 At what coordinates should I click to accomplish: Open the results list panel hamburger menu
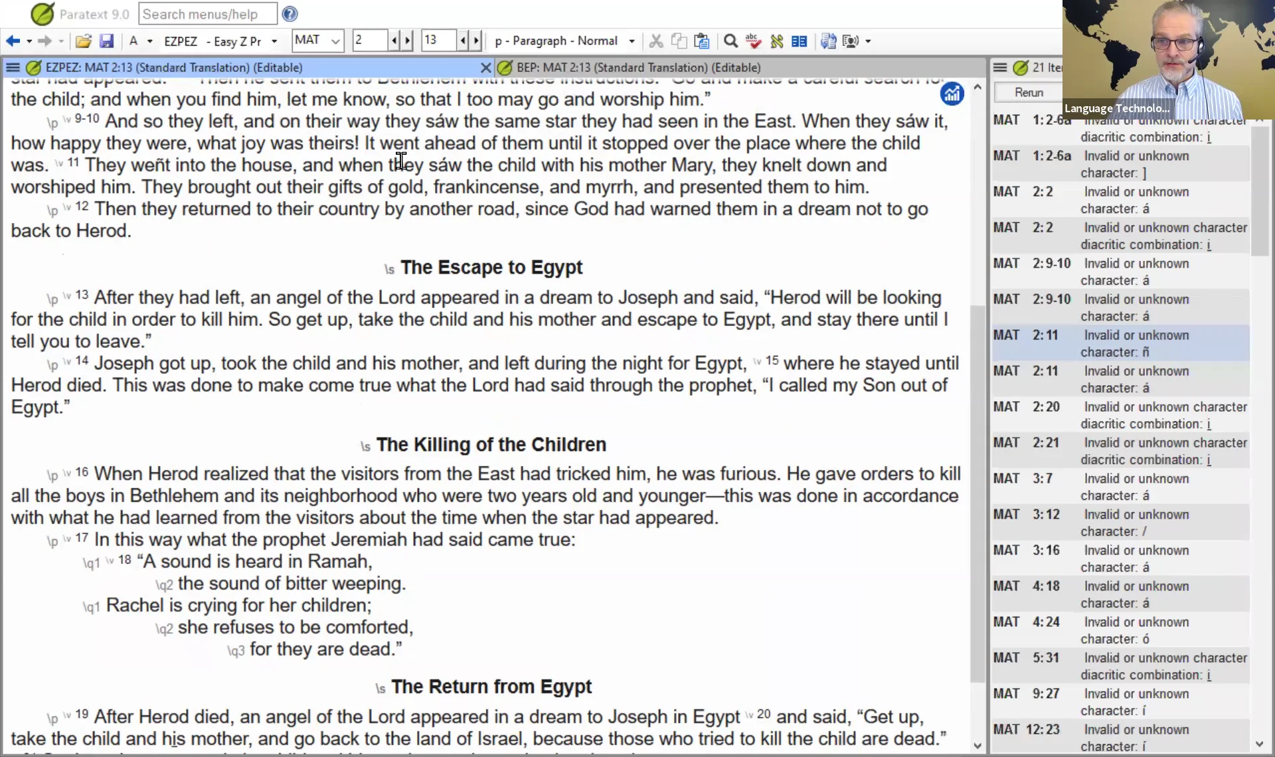click(x=999, y=67)
